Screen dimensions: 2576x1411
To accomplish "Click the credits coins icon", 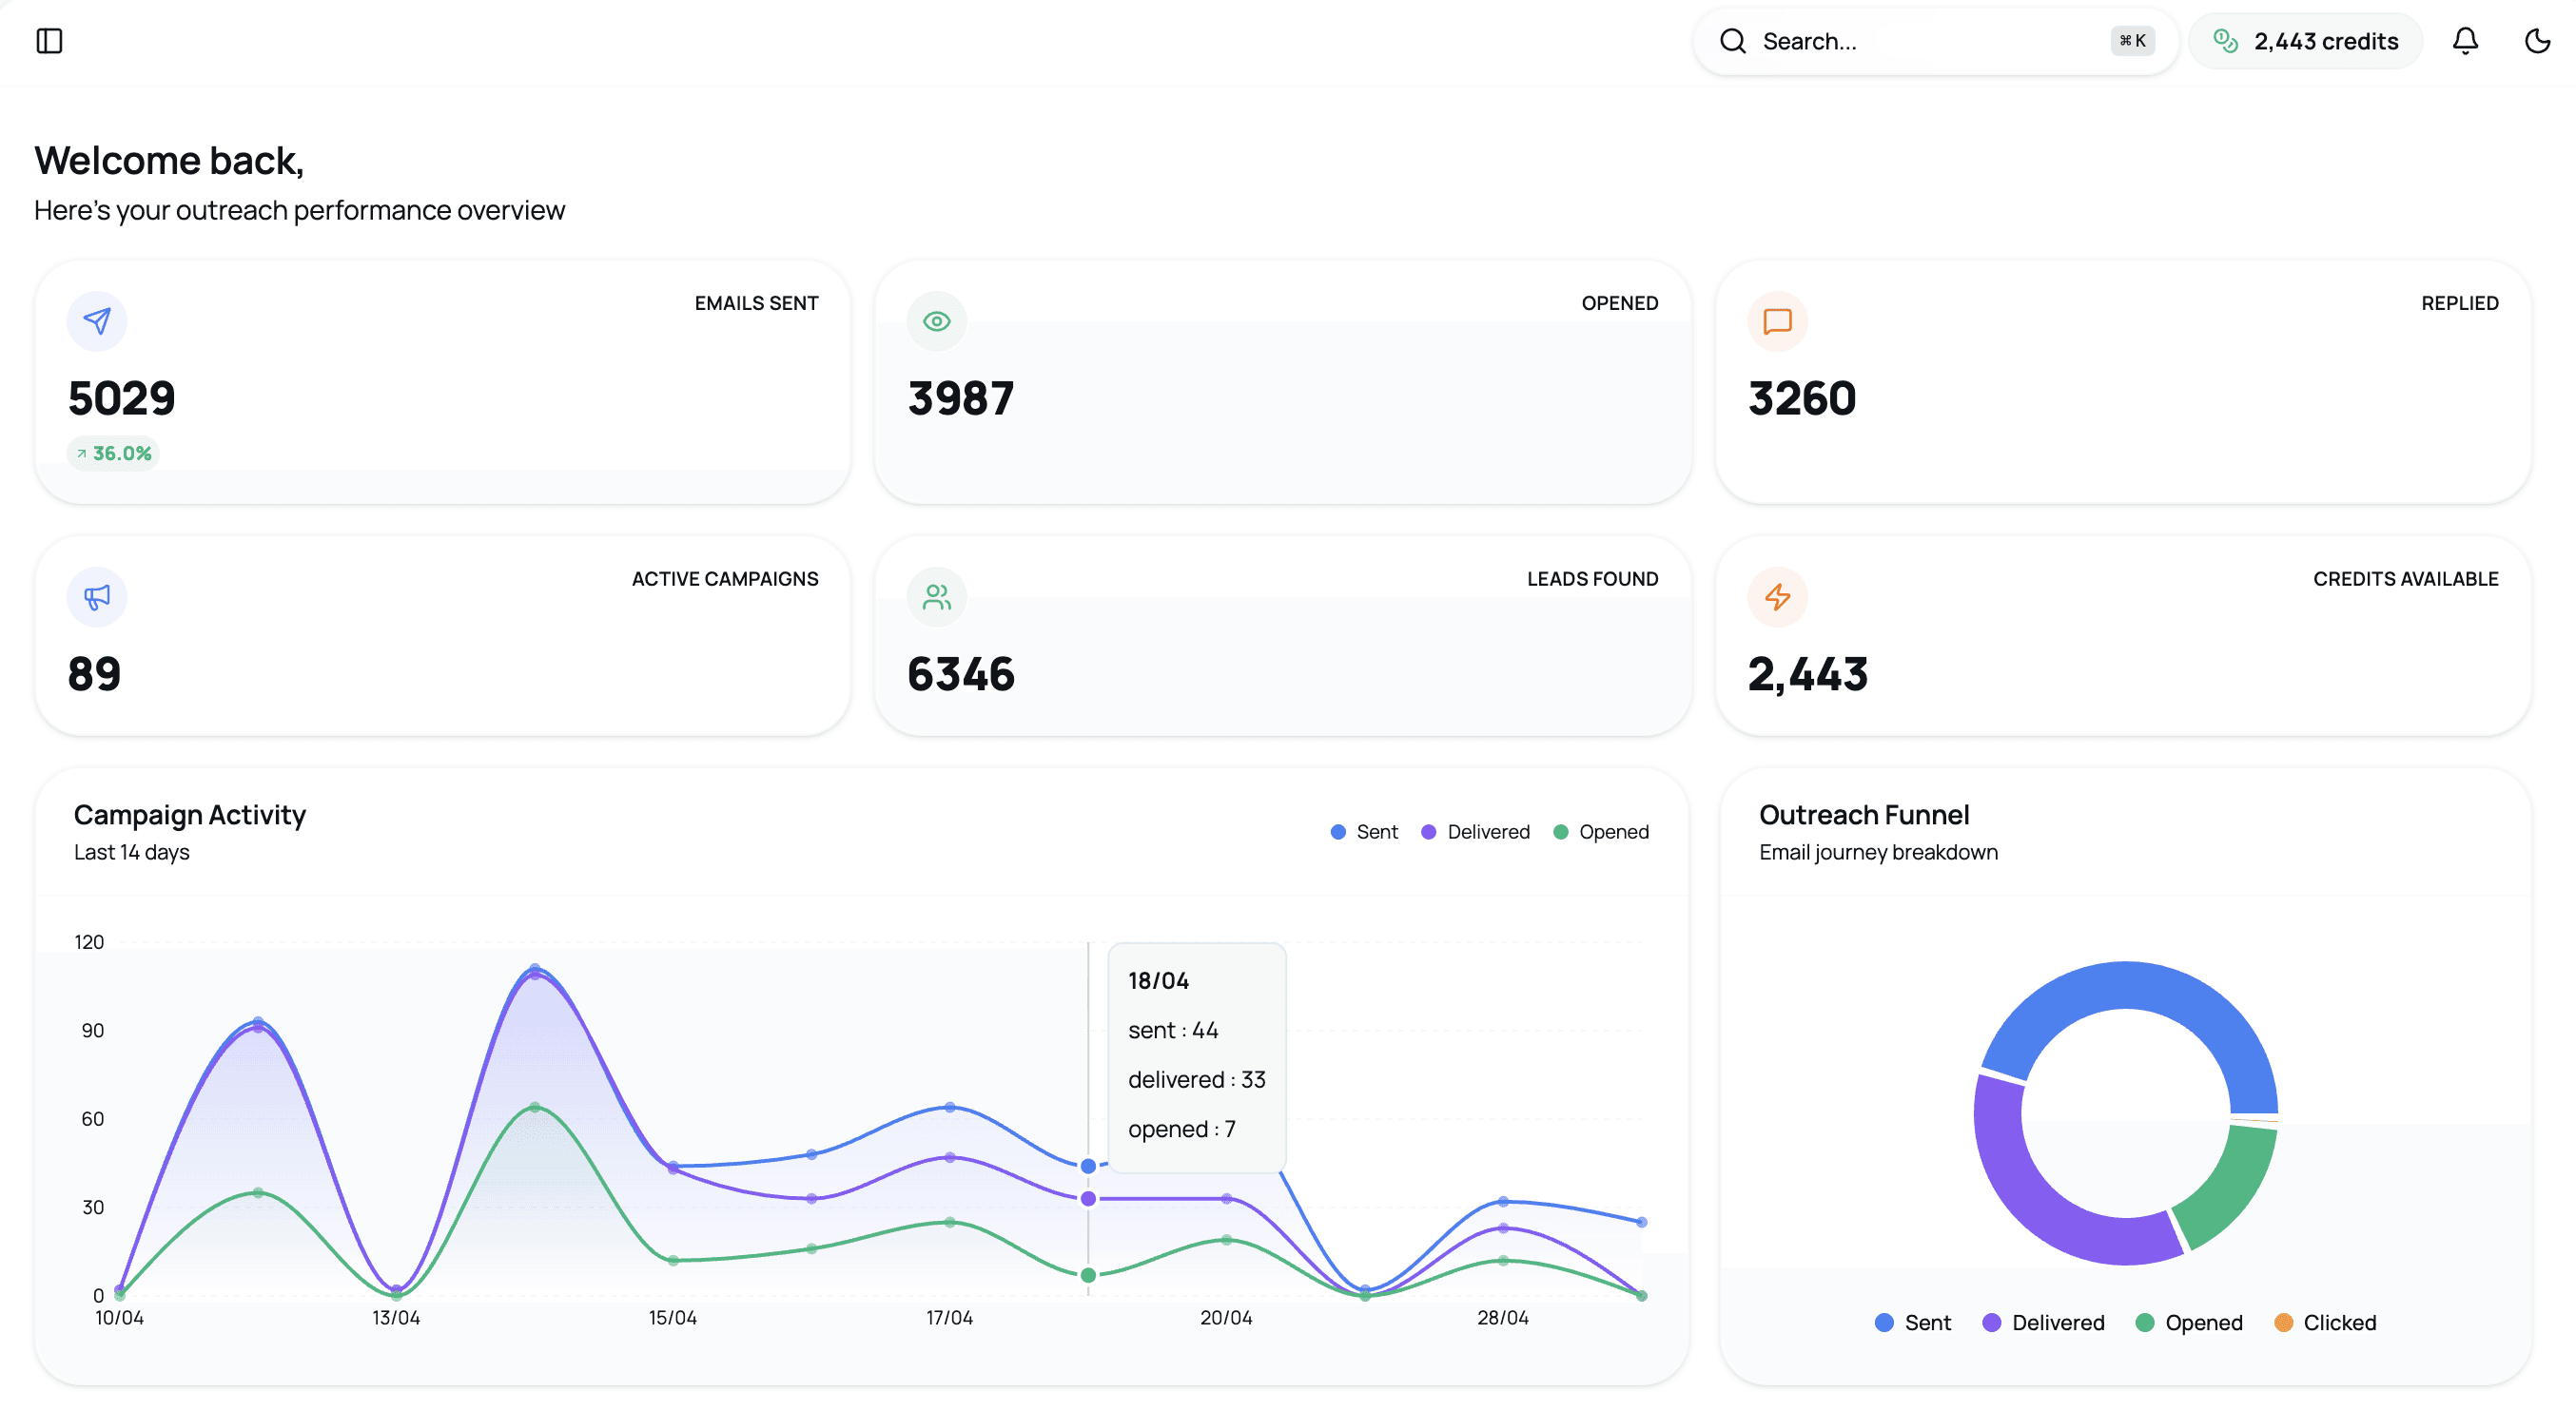I will click(x=2225, y=41).
